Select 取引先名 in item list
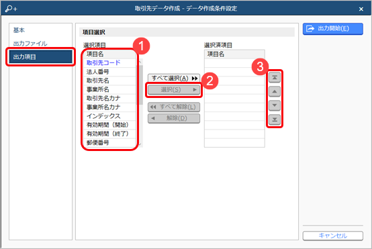This screenshot has width=372, height=249. pyautogui.click(x=109, y=81)
